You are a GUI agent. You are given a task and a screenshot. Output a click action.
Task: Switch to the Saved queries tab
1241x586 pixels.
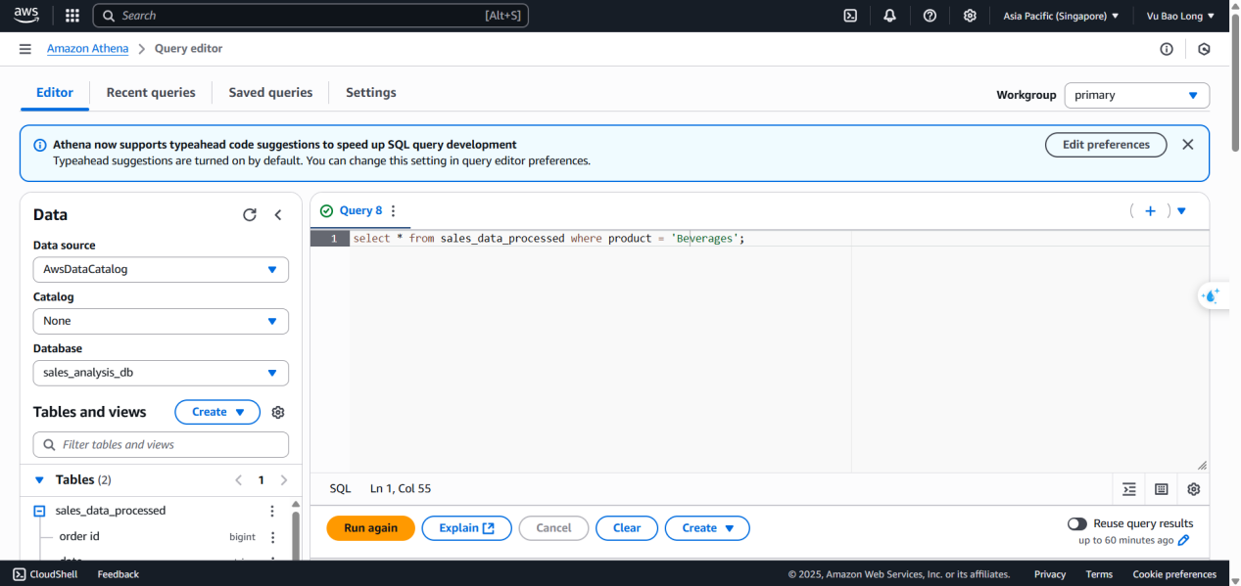coord(270,93)
